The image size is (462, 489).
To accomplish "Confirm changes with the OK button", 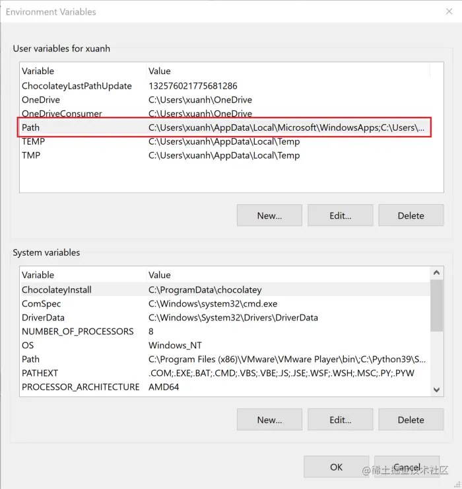I will point(336,467).
